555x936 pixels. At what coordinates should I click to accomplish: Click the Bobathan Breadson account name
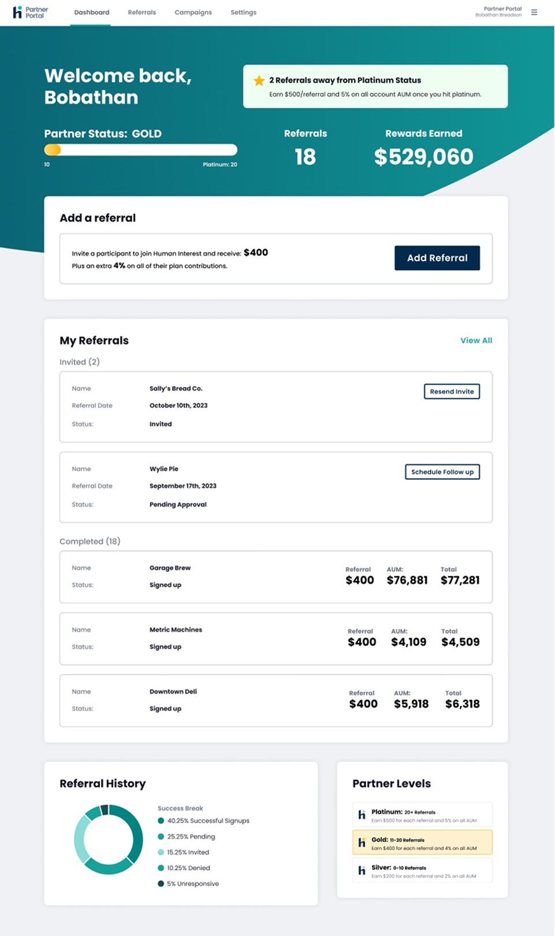tap(498, 15)
